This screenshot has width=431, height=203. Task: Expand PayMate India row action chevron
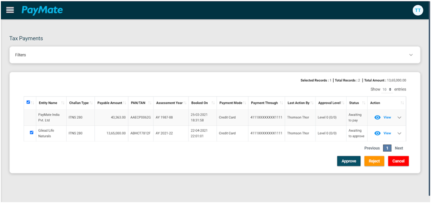(400, 117)
